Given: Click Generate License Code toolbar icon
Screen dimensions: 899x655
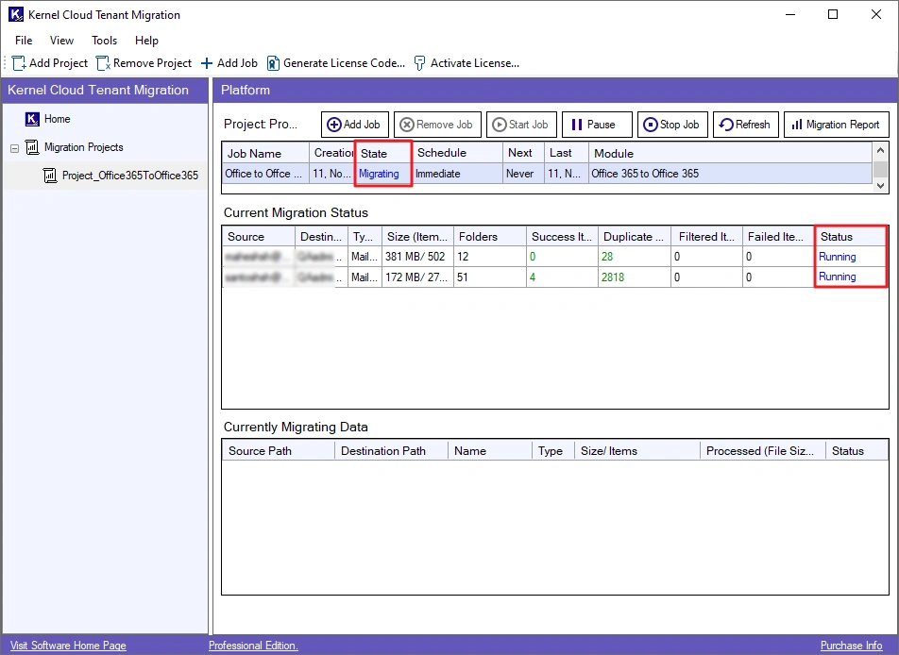Looking at the screenshot, I should [x=273, y=63].
